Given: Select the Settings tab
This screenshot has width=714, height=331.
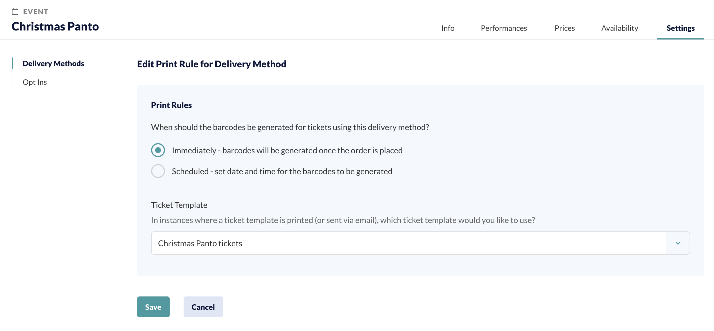Looking at the screenshot, I should 681,28.
